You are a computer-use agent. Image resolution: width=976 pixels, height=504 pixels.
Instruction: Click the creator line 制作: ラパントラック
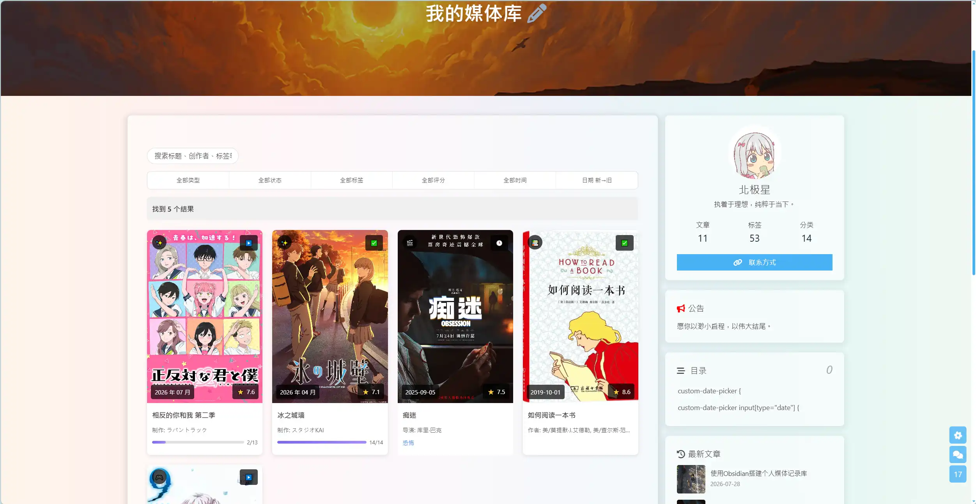click(179, 430)
